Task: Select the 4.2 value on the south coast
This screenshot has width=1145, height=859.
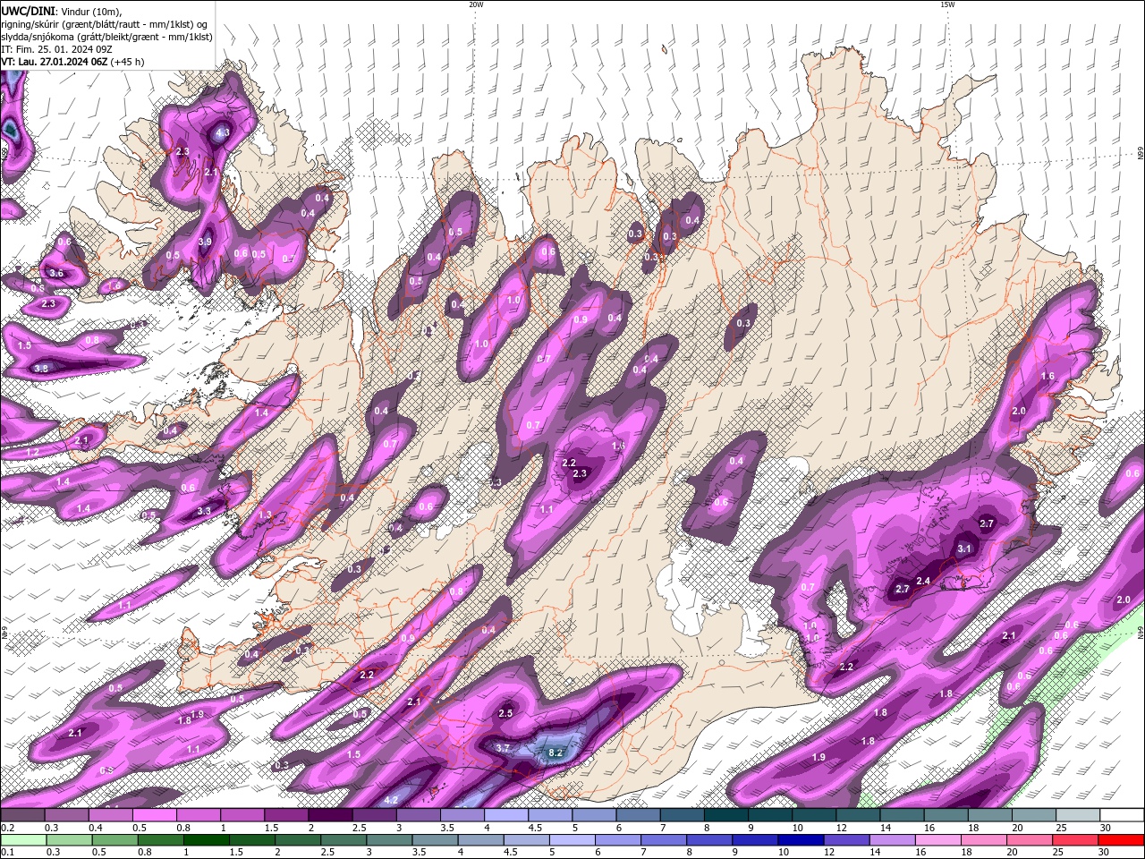Action: (x=391, y=799)
